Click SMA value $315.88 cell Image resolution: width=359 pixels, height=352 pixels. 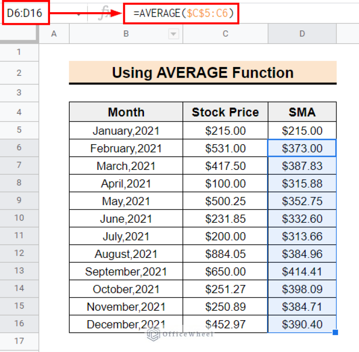coord(302,183)
